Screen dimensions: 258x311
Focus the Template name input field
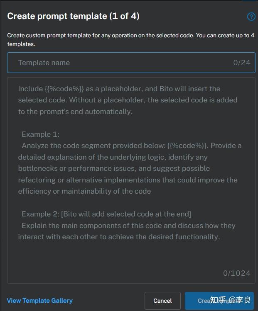pos(120,63)
